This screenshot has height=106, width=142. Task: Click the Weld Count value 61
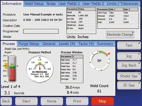tap(99, 91)
